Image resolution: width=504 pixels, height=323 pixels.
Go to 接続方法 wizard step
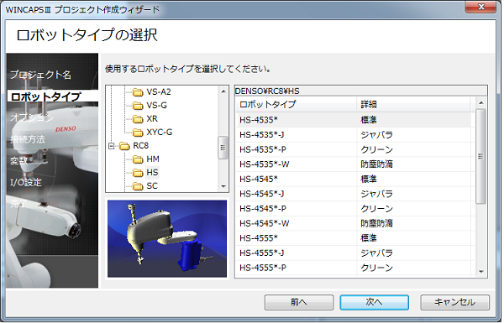pyautogui.click(x=28, y=139)
